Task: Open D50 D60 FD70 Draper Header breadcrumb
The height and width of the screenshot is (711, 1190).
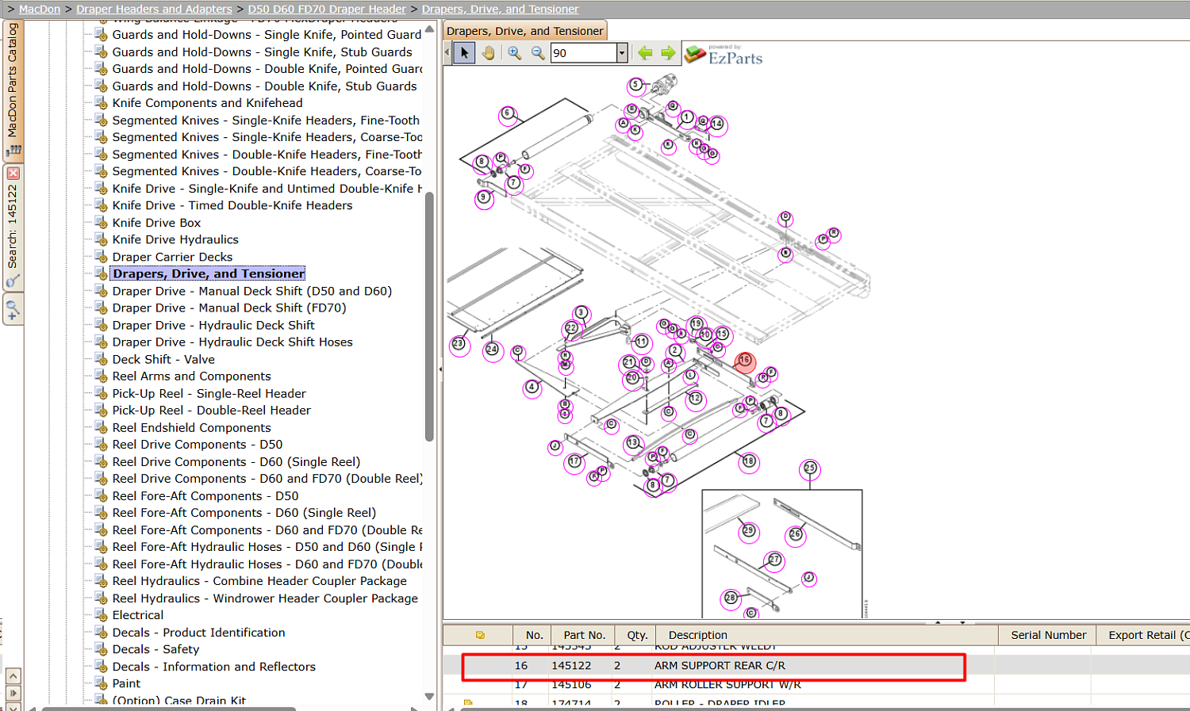Action: (x=327, y=9)
